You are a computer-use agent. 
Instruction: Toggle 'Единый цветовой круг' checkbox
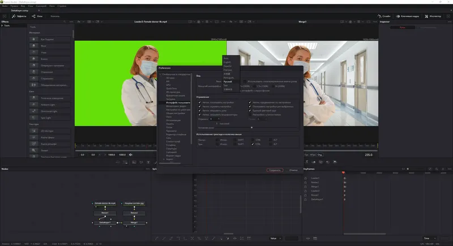pyautogui.click(x=250, y=110)
